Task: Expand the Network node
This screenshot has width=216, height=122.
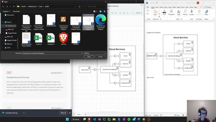Action: [3, 44]
